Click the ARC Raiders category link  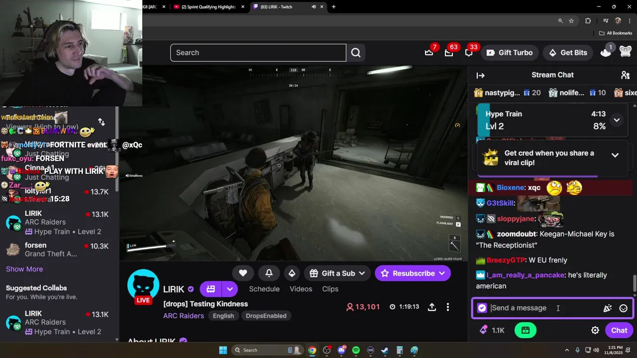point(184,316)
